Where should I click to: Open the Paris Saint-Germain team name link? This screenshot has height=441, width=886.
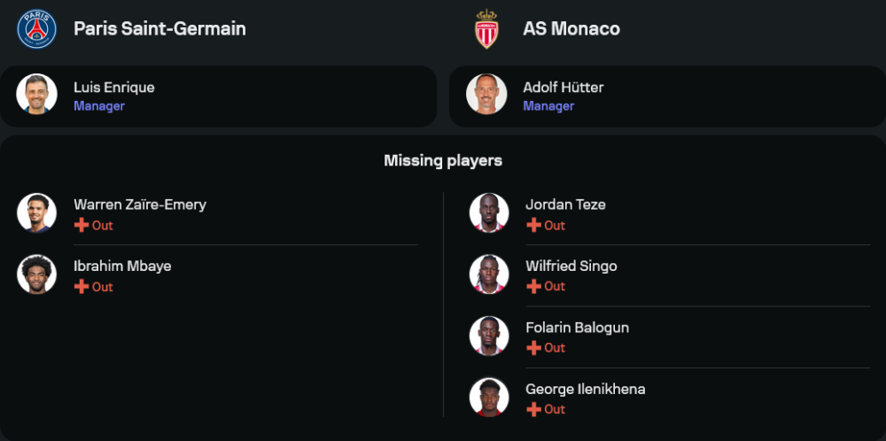[159, 28]
